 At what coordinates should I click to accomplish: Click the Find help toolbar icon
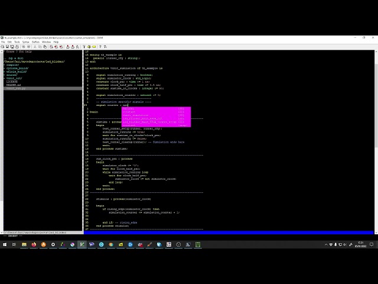click(x=105, y=47)
